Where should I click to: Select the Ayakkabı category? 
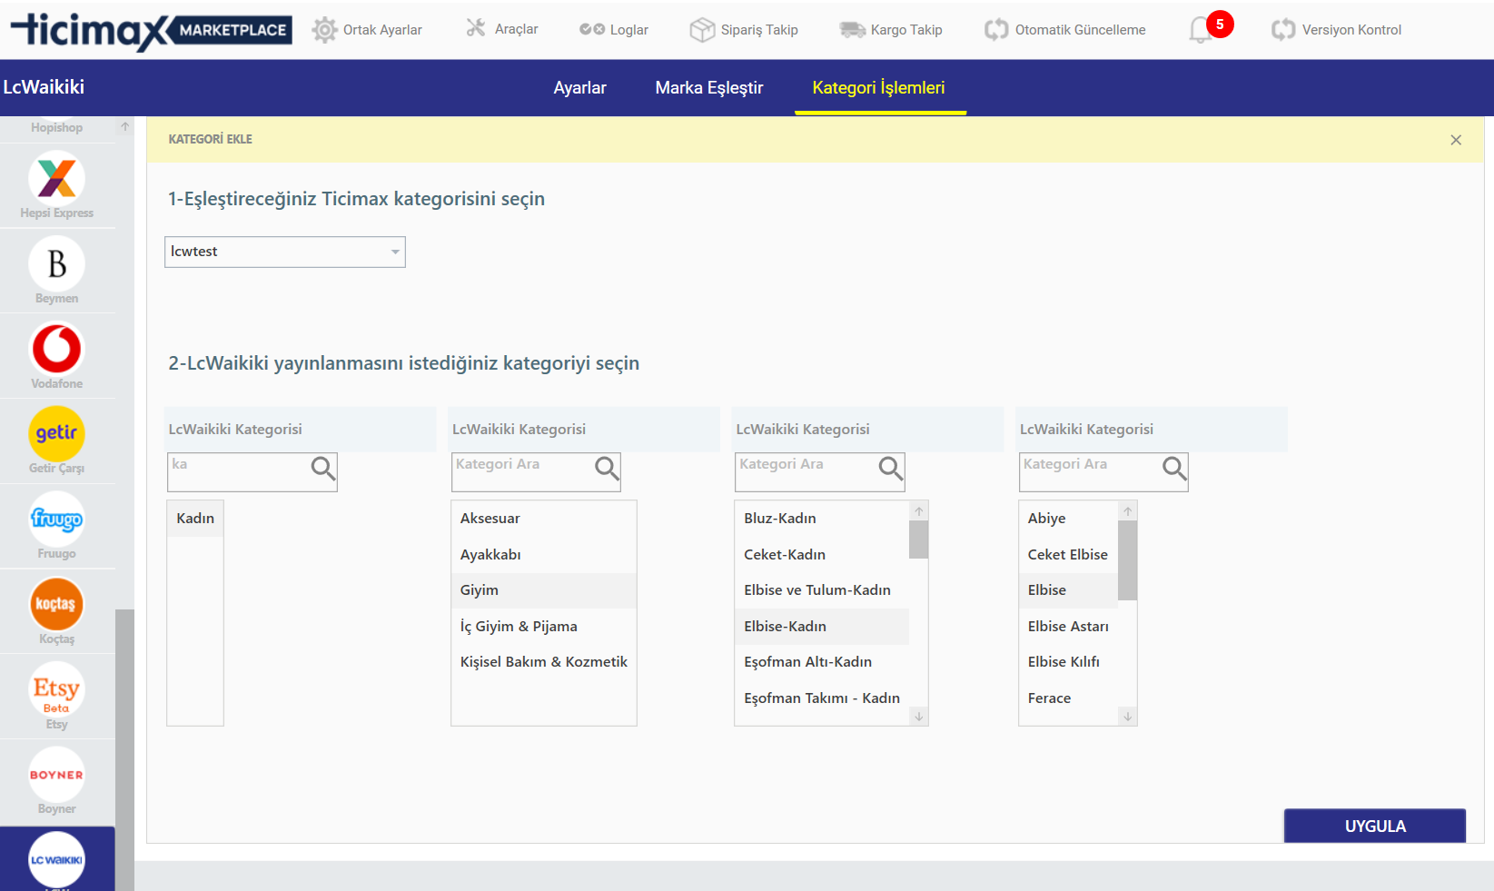click(x=543, y=555)
